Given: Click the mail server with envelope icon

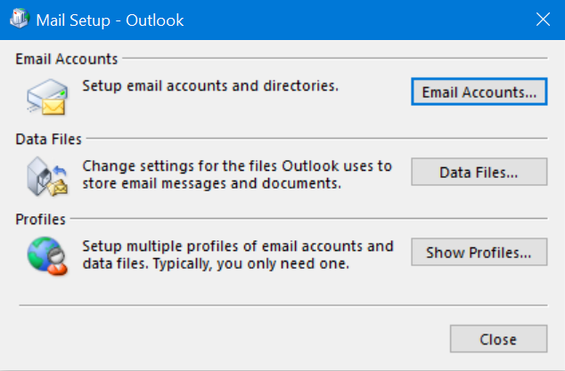Looking at the screenshot, I should pos(47,97).
